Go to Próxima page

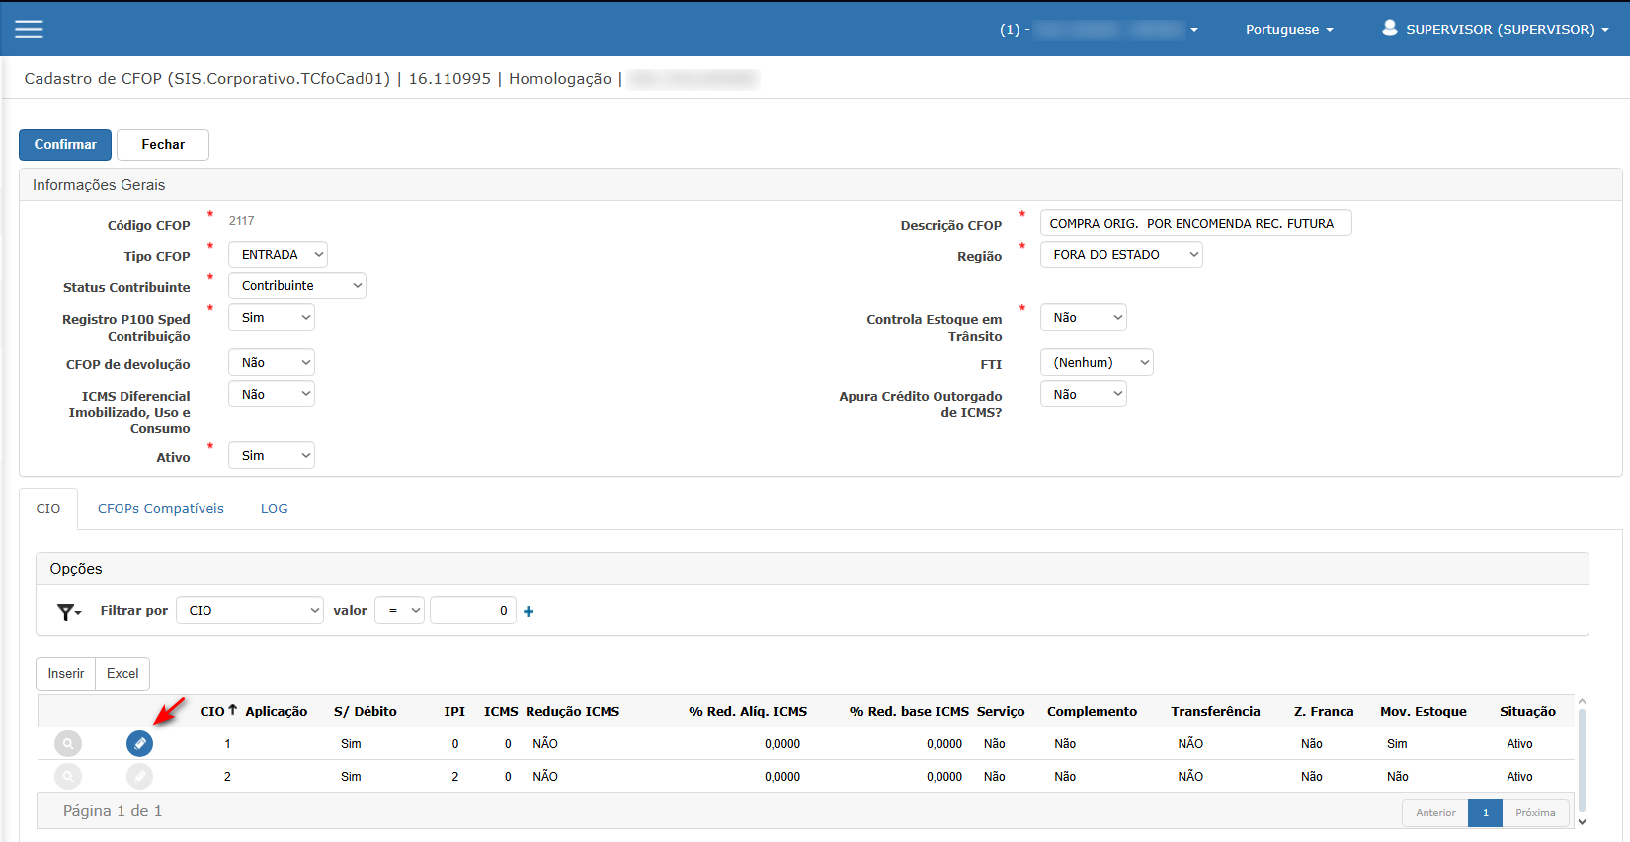[1536, 813]
